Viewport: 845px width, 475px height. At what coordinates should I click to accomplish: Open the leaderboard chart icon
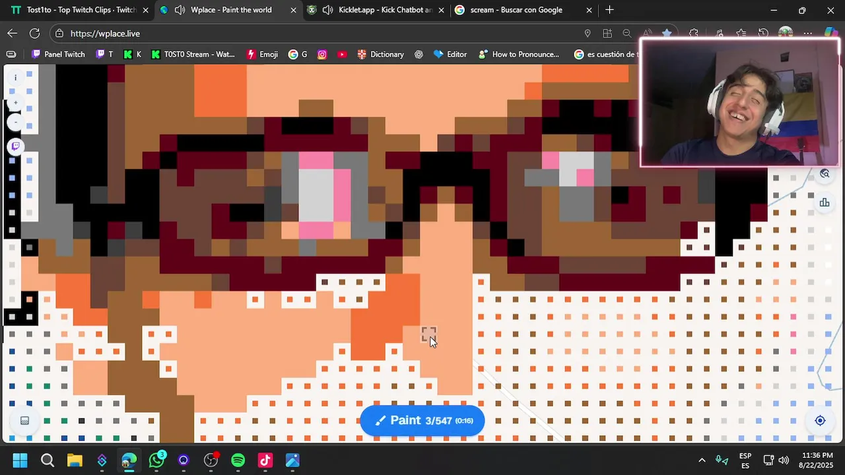(825, 203)
